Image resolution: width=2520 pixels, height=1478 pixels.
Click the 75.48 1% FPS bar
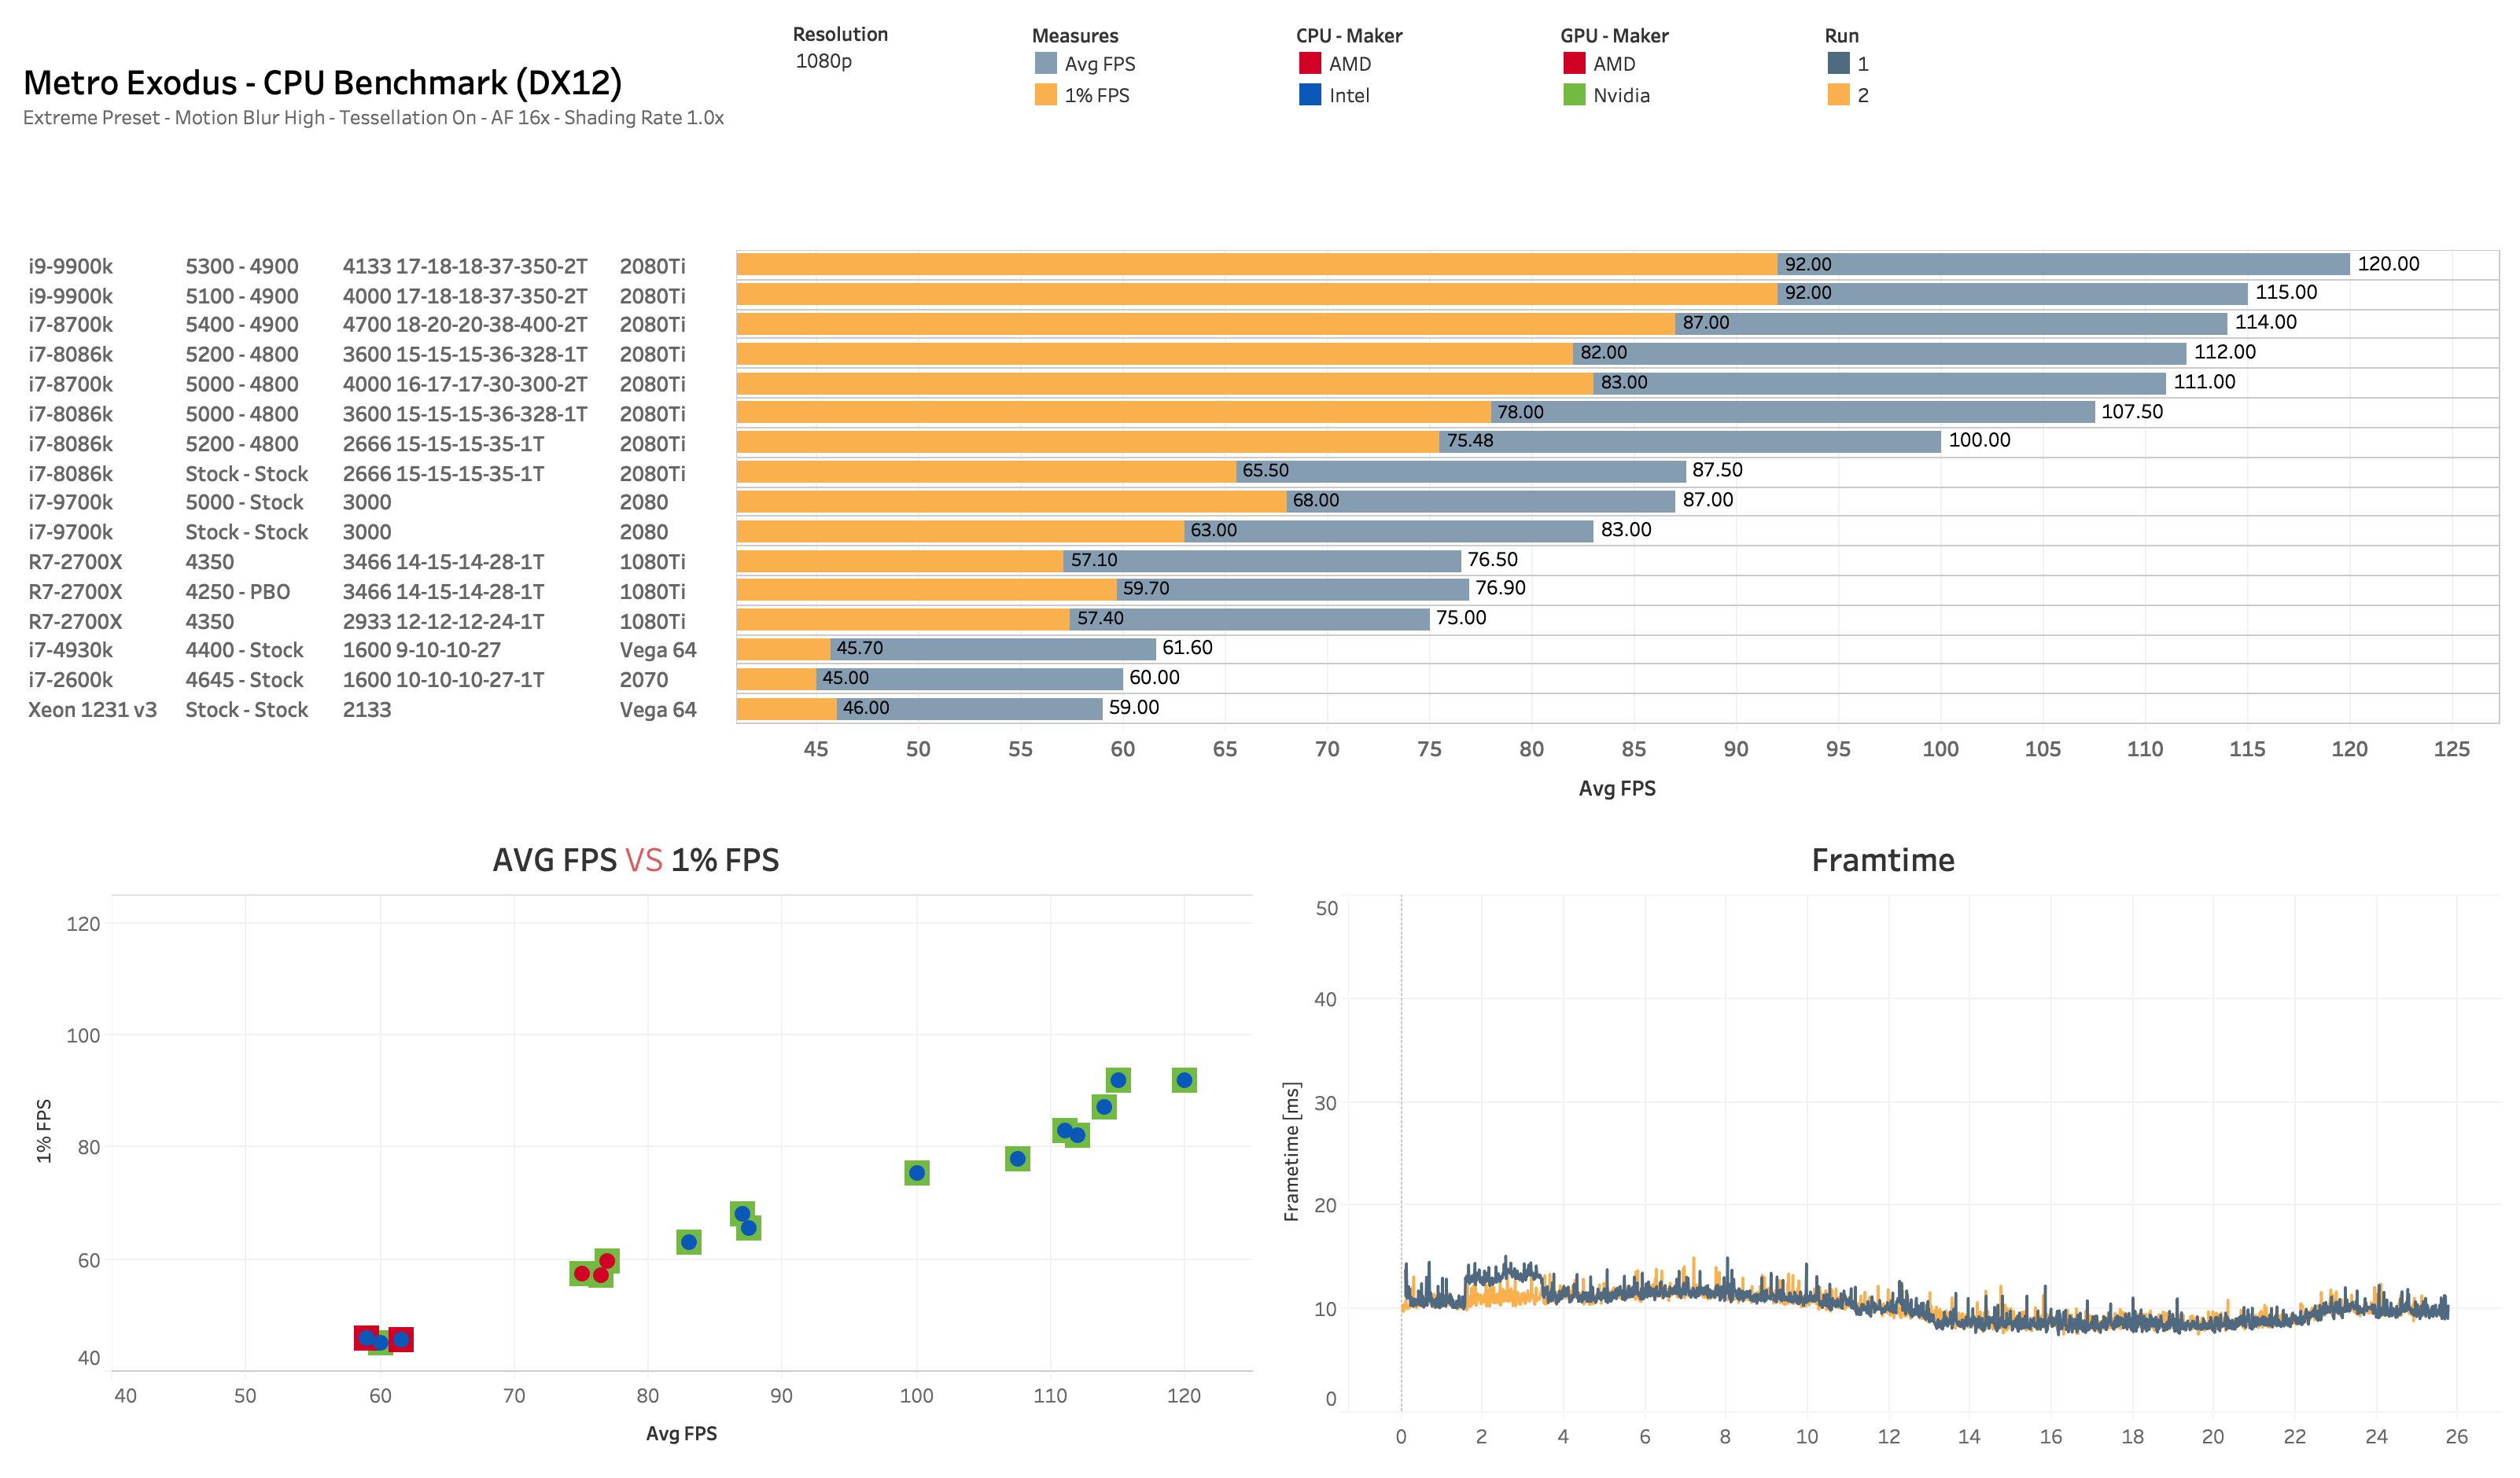(x=1087, y=442)
